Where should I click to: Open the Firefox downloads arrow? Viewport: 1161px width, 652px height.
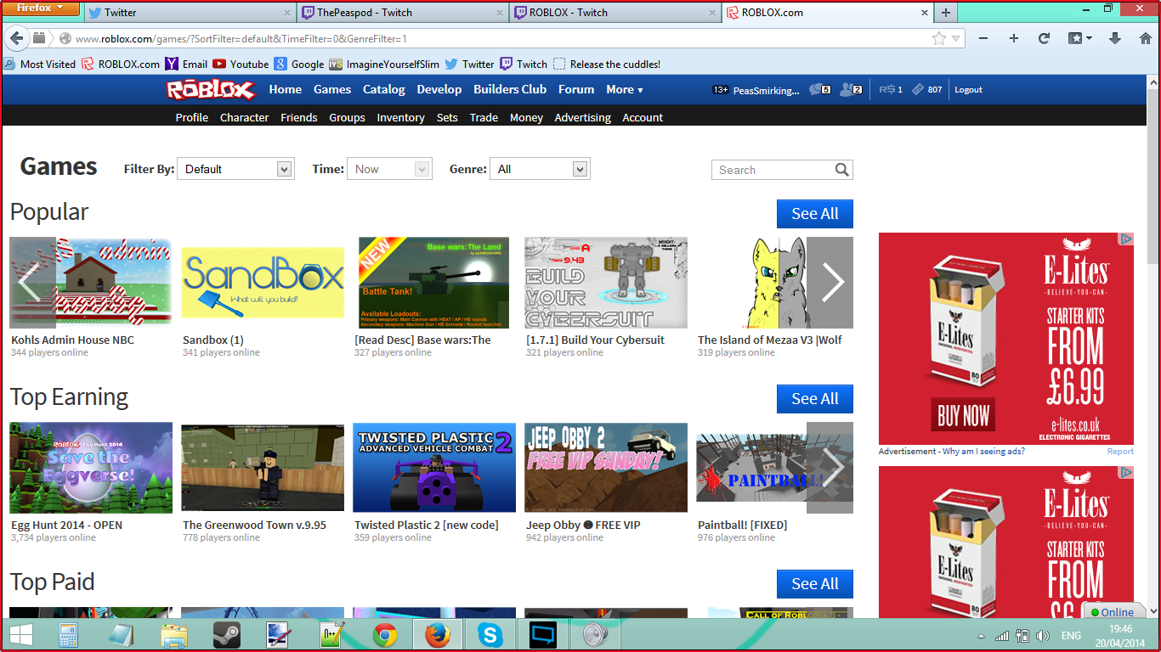click(x=1115, y=38)
